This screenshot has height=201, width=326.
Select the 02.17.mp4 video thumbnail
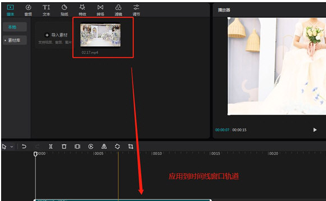(100, 35)
